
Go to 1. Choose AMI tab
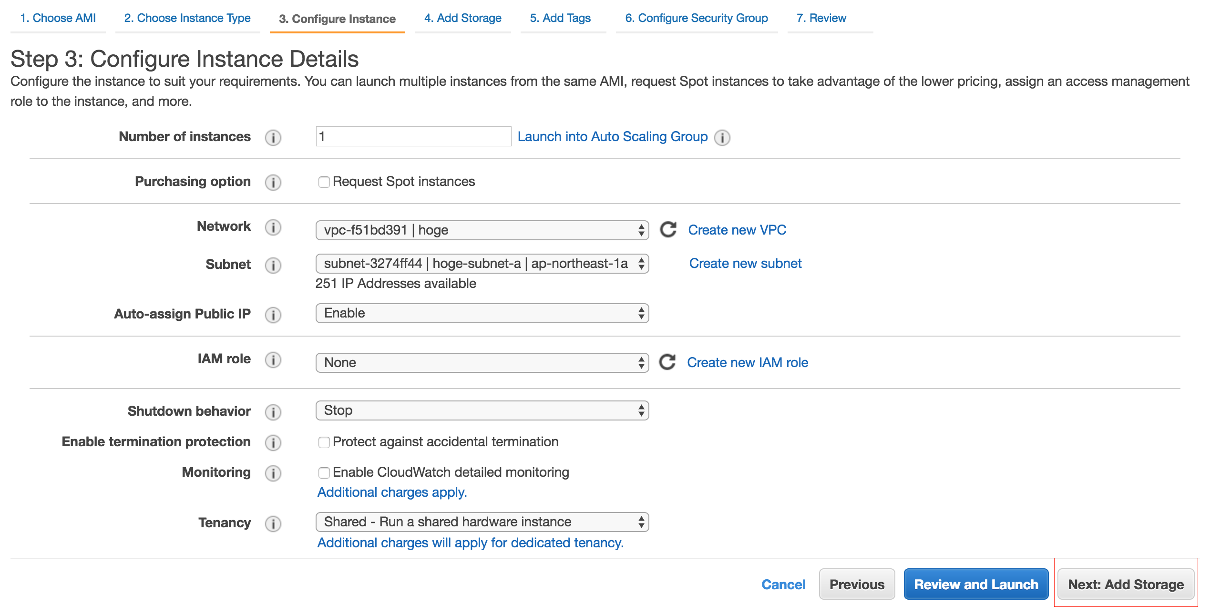58,18
